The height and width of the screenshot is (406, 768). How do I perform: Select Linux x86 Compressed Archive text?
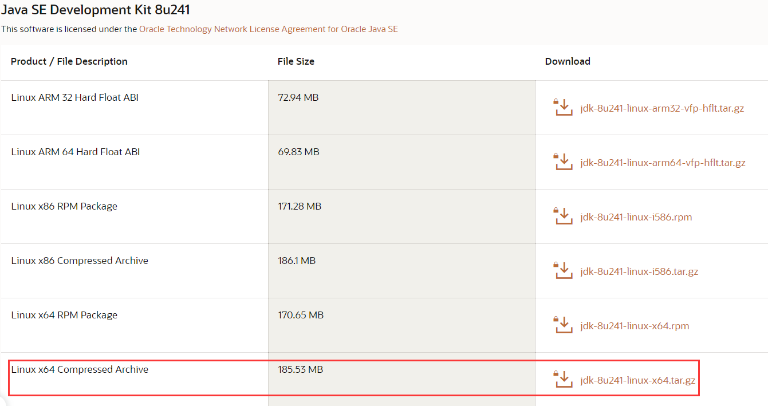coord(80,261)
